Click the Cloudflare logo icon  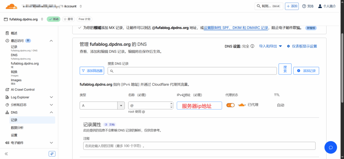pyautogui.click(x=11, y=6)
